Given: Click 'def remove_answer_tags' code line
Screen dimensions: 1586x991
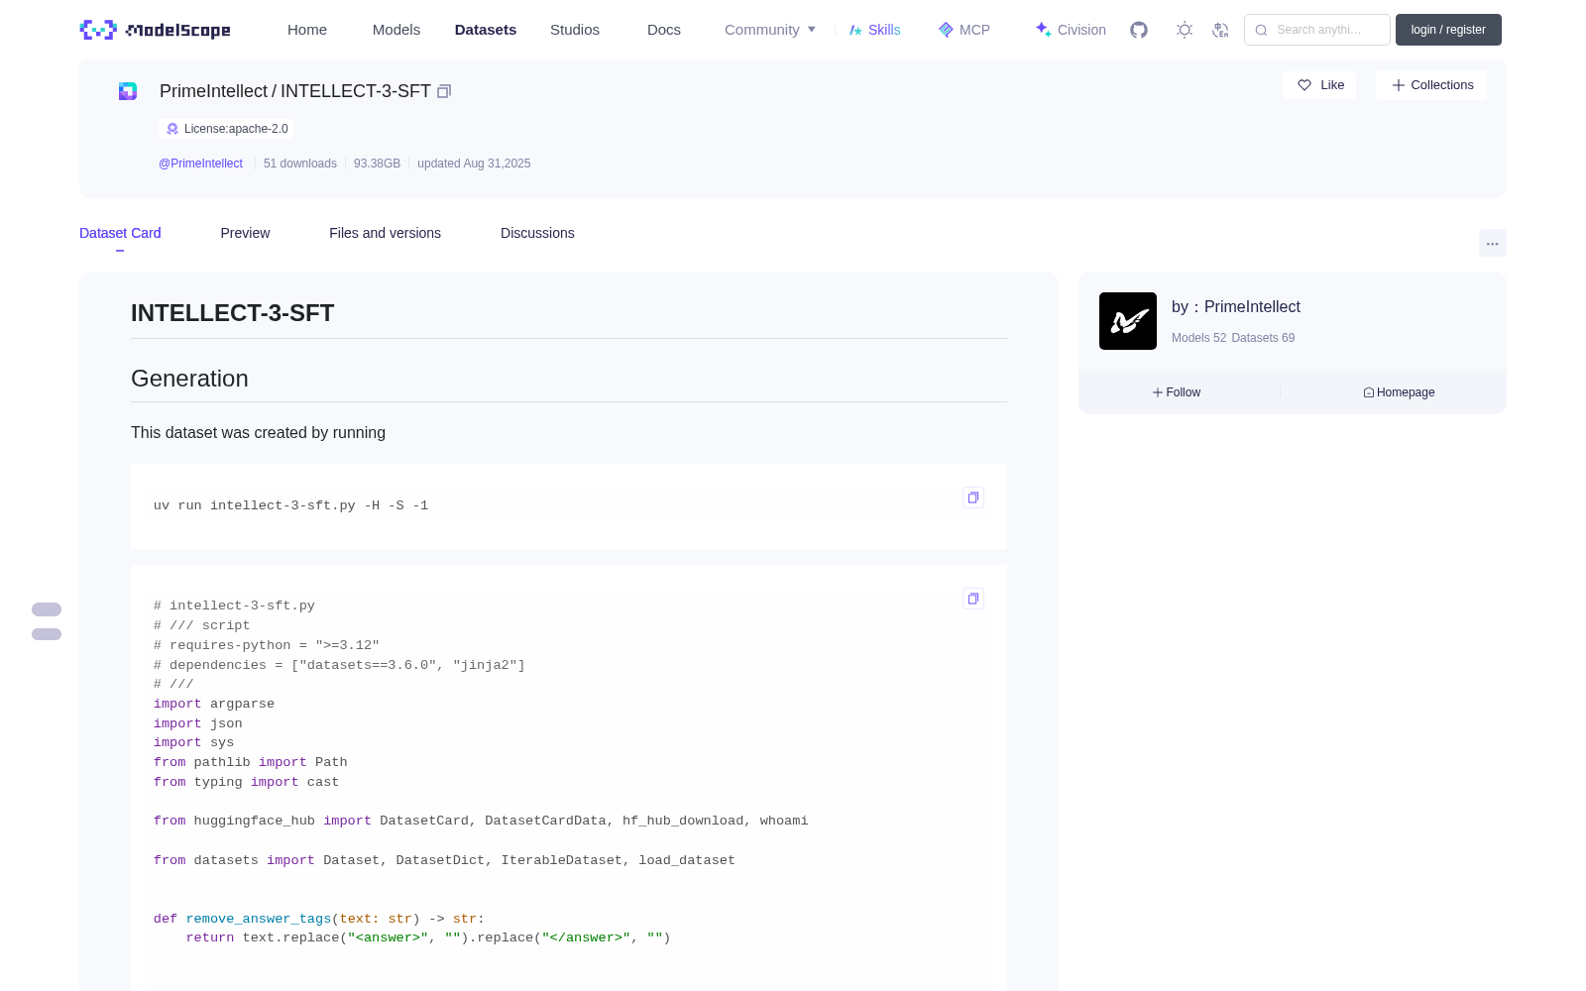Looking at the screenshot, I should [319, 919].
